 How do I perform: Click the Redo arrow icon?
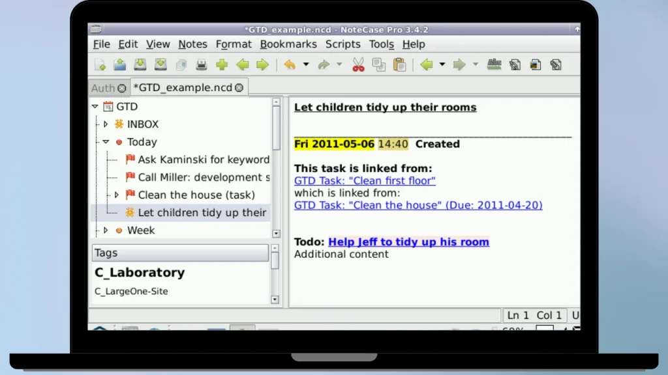click(x=324, y=64)
